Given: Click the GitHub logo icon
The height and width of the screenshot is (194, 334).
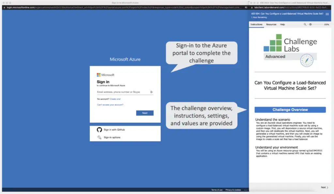Looking at the screenshot, I should (x=99, y=130).
